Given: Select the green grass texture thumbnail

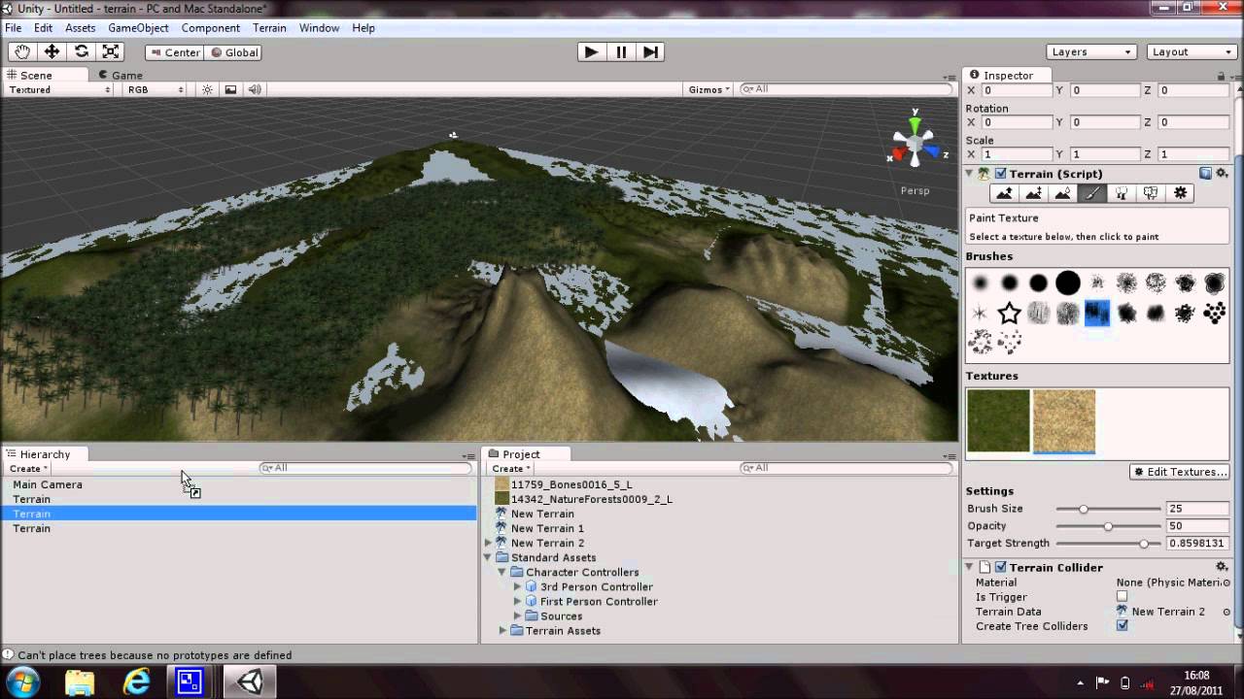Looking at the screenshot, I should pos(998,420).
